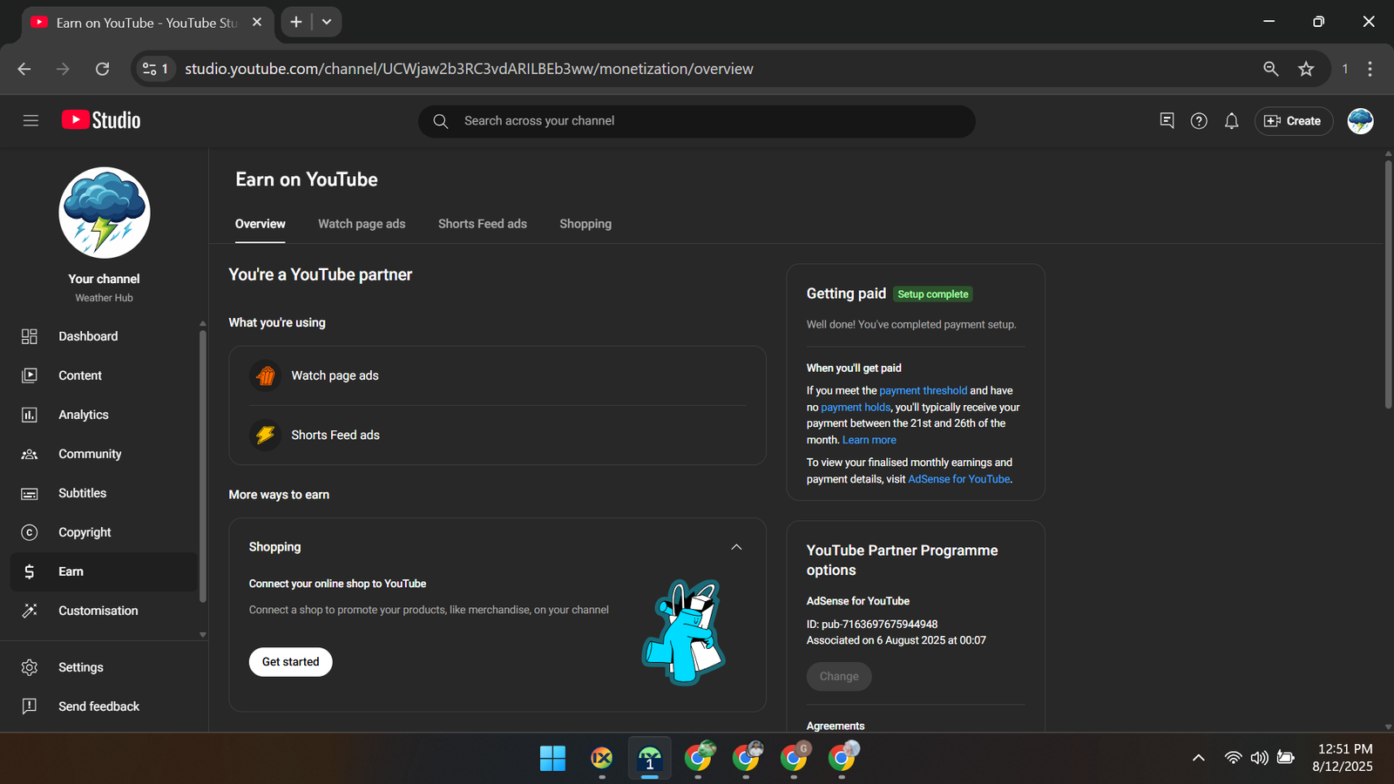
Task: Open the network Wi-Fi tray icon
Action: [x=1233, y=758]
